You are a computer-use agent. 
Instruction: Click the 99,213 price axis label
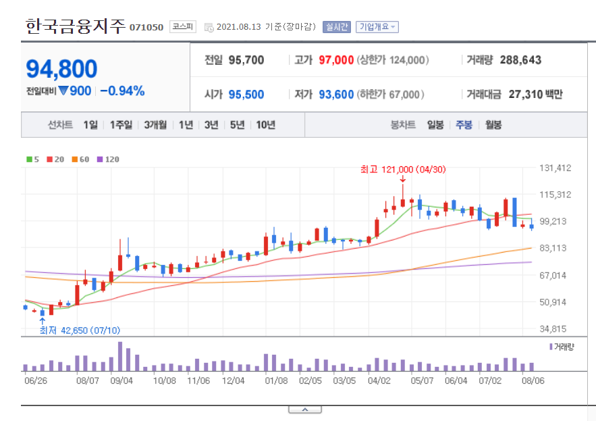(553, 221)
